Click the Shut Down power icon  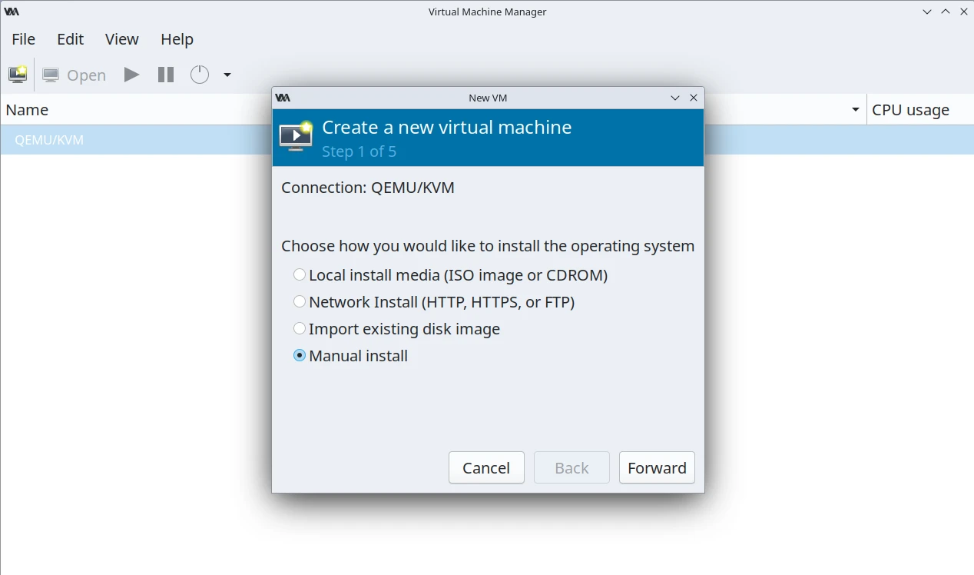pos(200,75)
